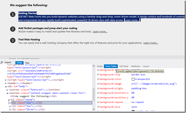Click Learn more link for NuGet packages
The height and width of the screenshot is (113, 186).
point(100,32)
